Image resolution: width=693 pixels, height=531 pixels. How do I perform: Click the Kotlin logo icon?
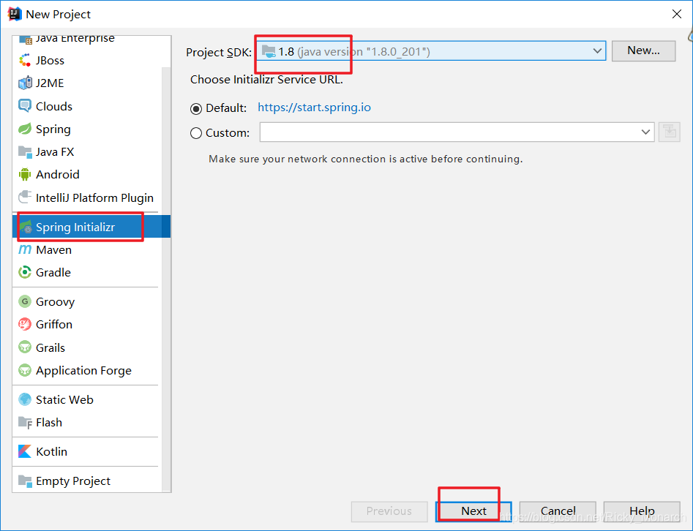tap(25, 451)
